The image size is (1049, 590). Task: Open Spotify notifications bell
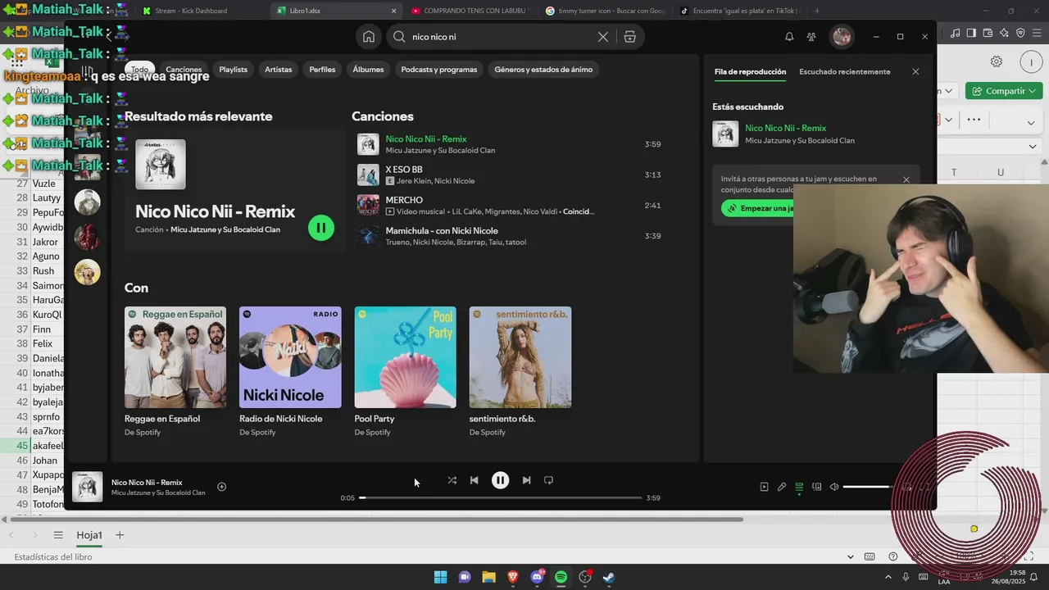click(789, 37)
